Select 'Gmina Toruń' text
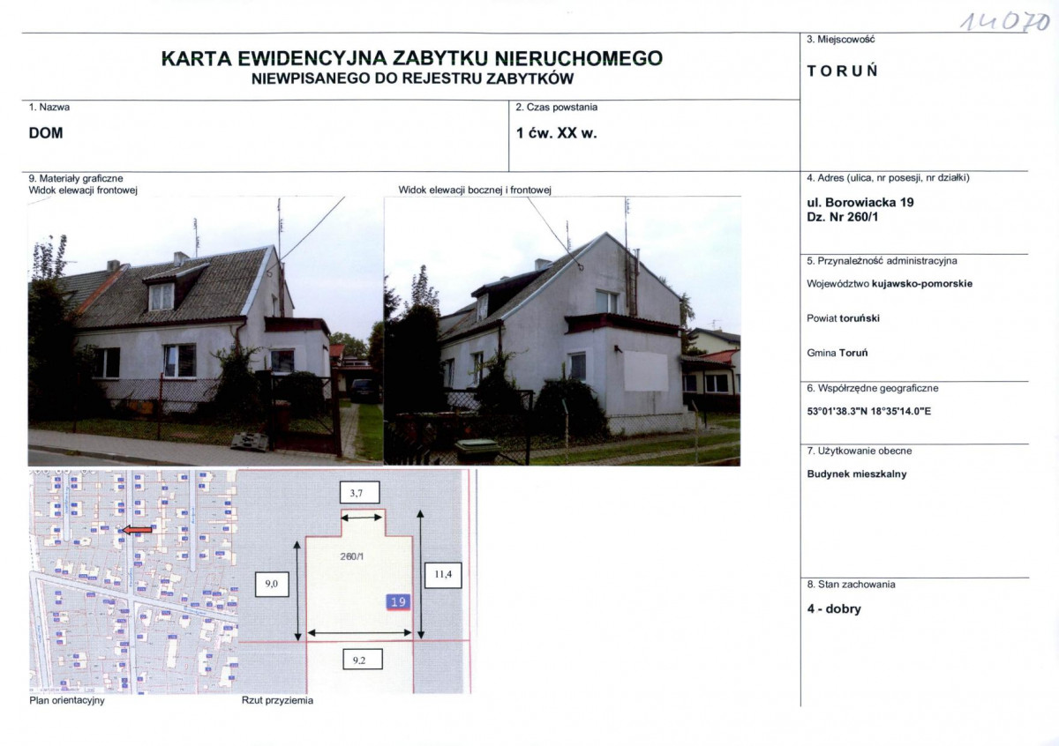Image resolution: width=1059 pixels, height=746 pixels. (837, 353)
